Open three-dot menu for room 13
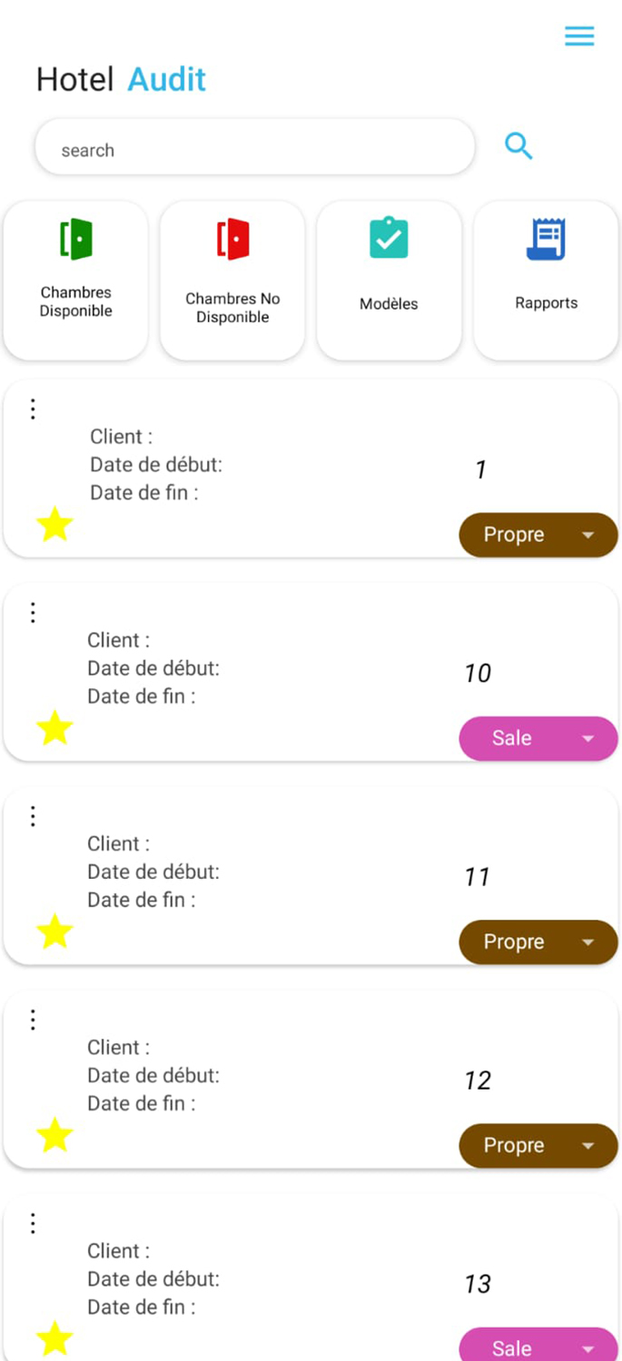The height and width of the screenshot is (1361, 622). pyautogui.click(x=33, y=1224)
